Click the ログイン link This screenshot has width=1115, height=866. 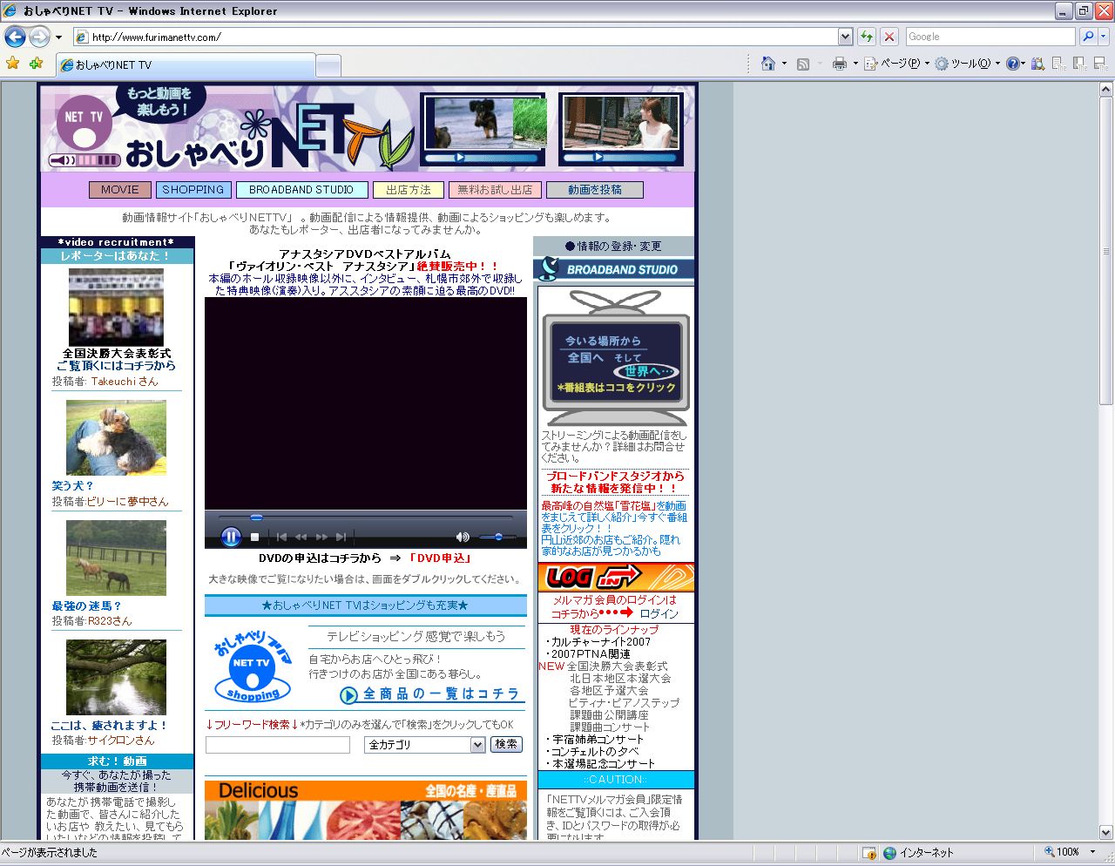click(659, 613)
